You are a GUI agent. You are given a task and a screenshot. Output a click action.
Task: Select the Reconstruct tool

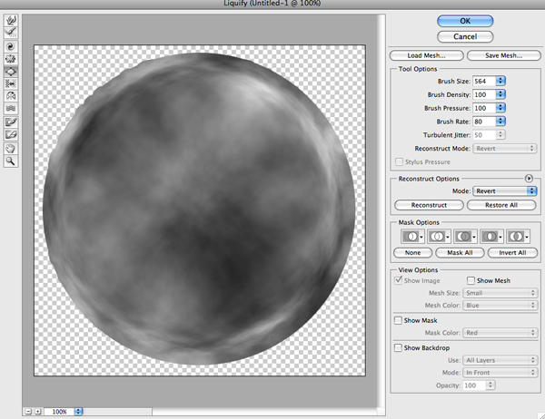coord(11,33)
